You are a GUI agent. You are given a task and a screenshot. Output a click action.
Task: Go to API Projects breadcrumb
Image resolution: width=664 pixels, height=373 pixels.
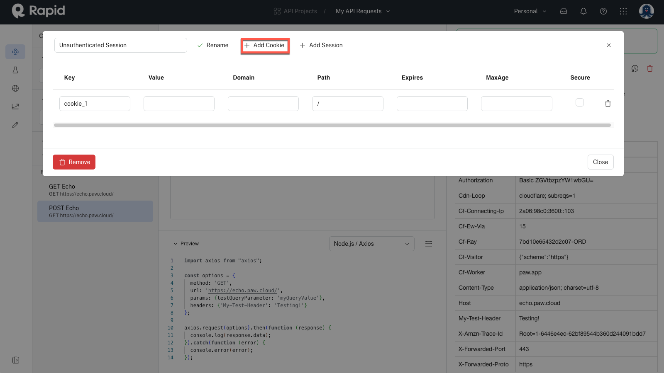point(295,11)
